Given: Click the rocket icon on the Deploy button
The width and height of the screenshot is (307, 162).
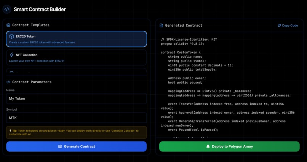Looking at the screenshot, I should point(208,146).
